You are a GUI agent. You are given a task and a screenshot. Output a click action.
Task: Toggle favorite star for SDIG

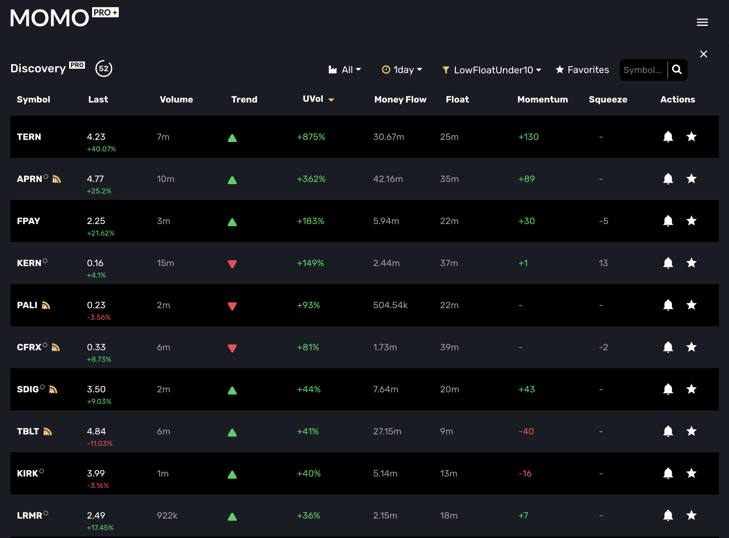[x=691, y=389]
